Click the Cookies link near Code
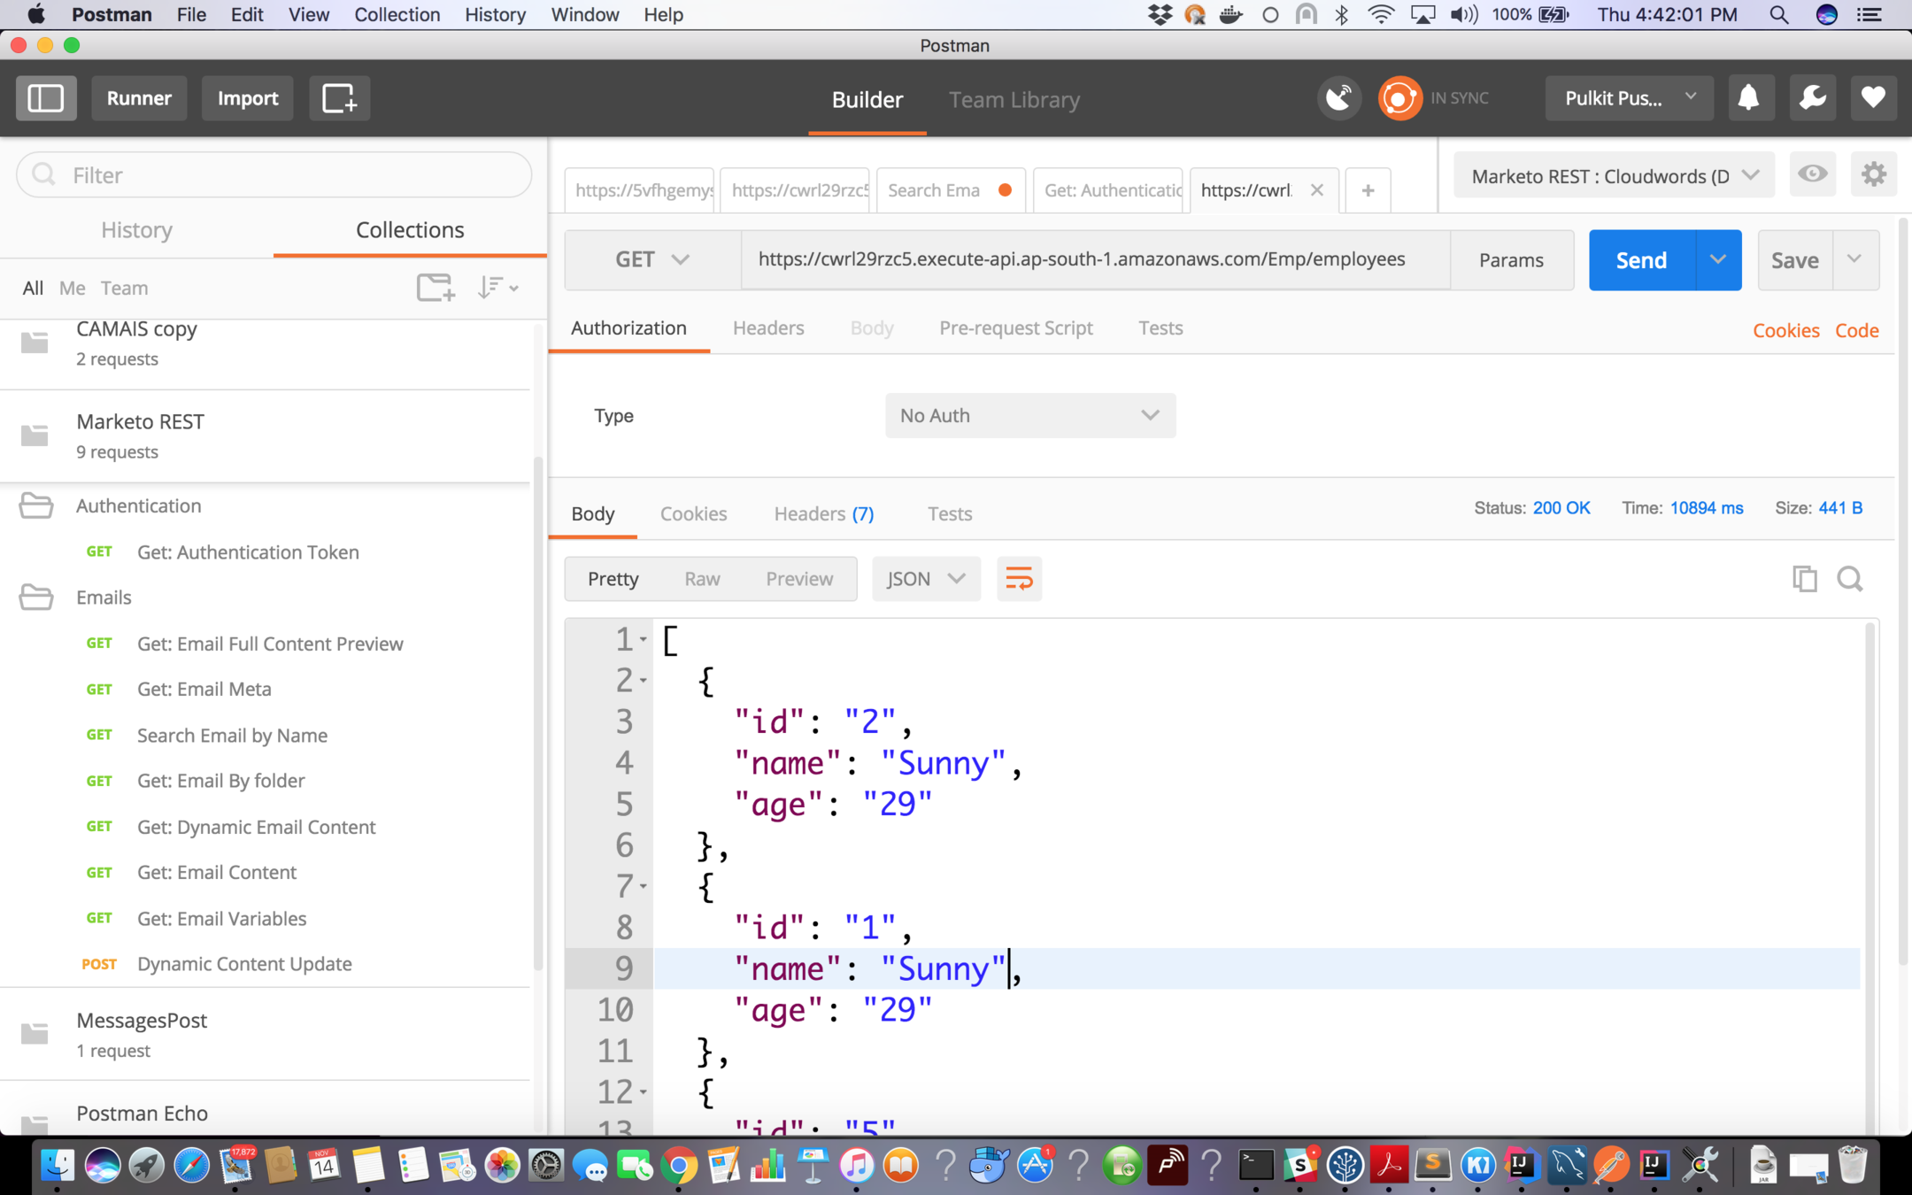 [x=1785, y=330]
